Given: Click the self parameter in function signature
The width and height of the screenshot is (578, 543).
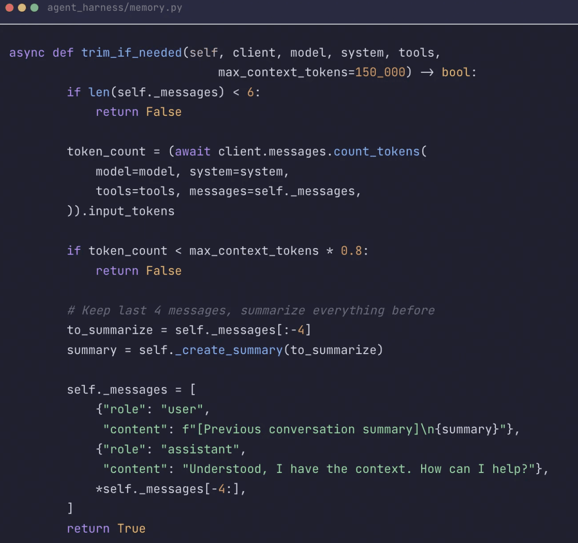Looking at the screenshot, I should (203, 53).
